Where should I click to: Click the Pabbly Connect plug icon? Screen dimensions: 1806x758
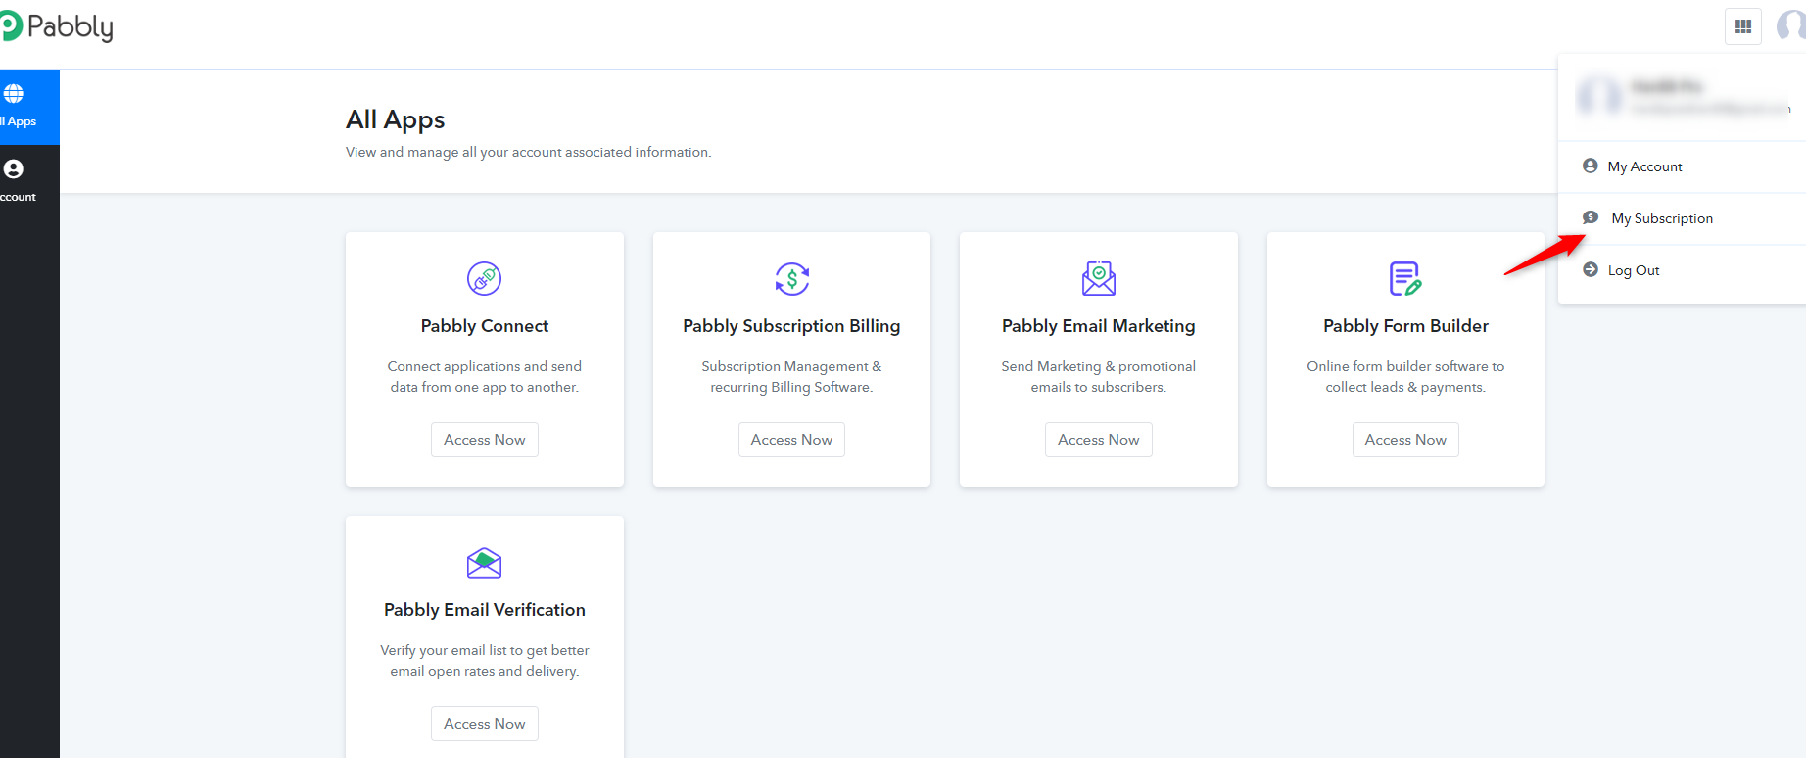pos(485,279)
